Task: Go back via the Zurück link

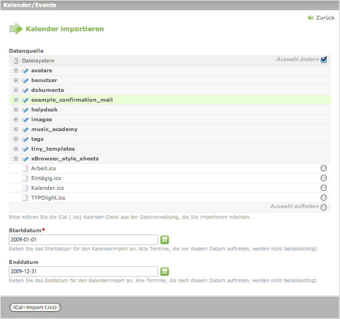Action: pyautogui.click(x=325, y=18)
